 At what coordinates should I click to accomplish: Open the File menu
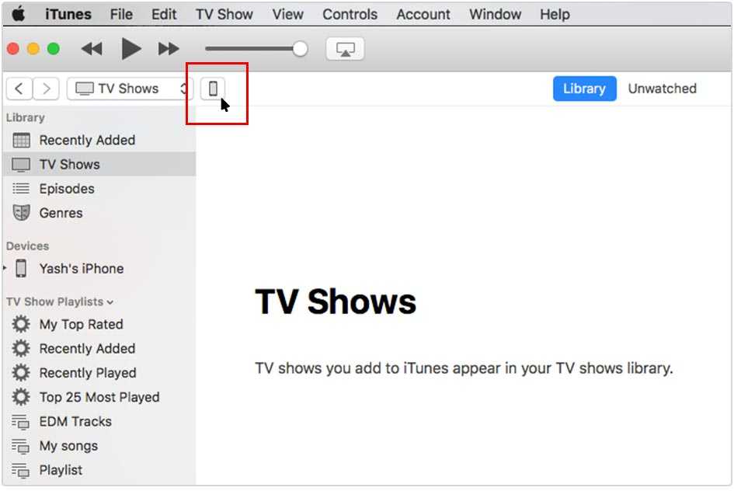click(121, 14)
